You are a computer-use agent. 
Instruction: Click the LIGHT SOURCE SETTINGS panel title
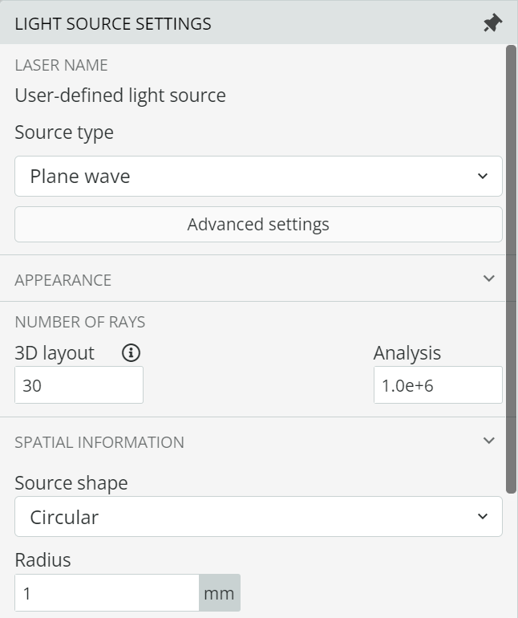click(x=113, y=23)
